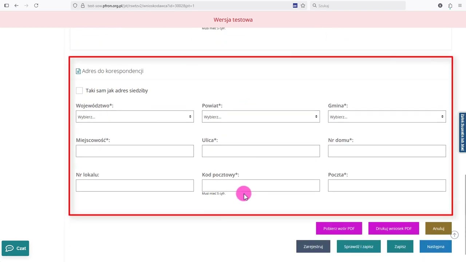This screenshot has width=466, height=262.
Task: Tick 'Taki sam jak adres siedziby' checkbox
Action: pyautogui.click(x=79, y=91)
